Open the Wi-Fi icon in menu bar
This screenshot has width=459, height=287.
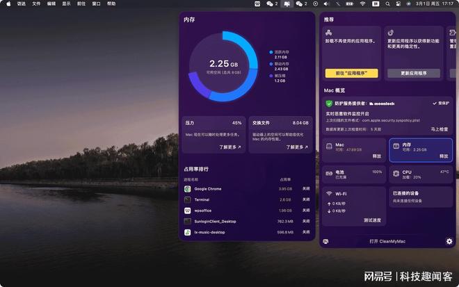[x=363, y=3]
